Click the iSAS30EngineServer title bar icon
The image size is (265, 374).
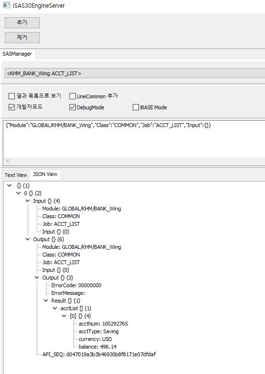pos(6,5)
